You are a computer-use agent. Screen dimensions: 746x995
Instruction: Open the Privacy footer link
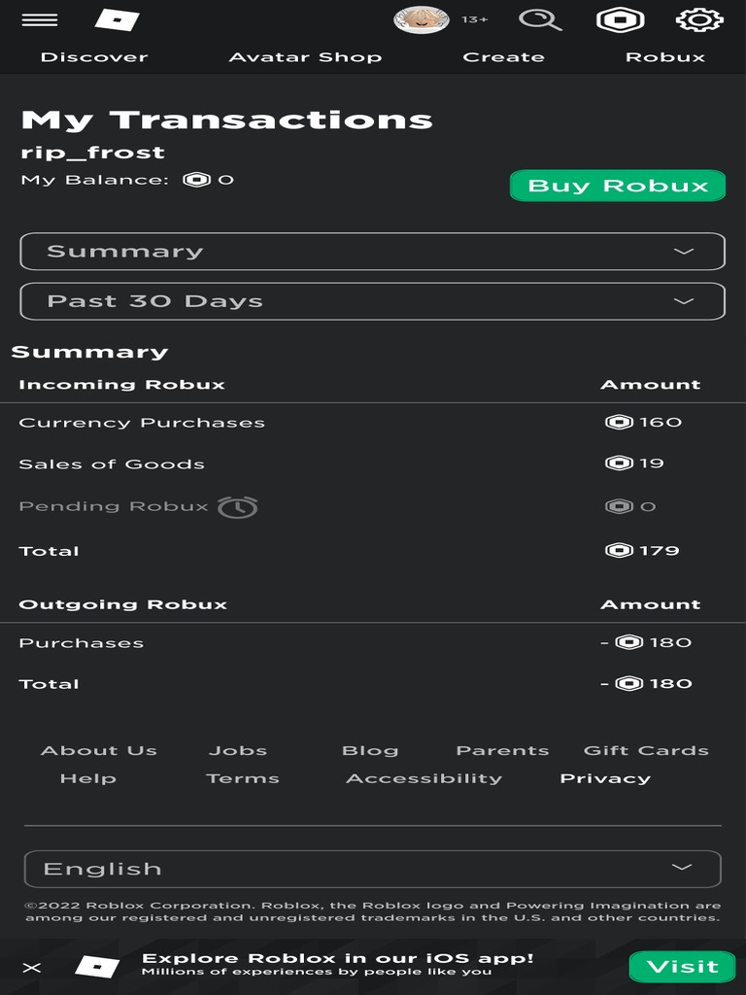[605, 778]
